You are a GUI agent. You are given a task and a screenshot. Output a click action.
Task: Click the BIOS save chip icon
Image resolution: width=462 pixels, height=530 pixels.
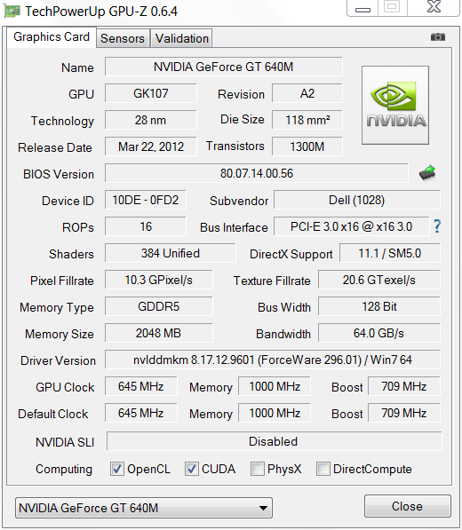pyautogui.click(x=427, y=173)
